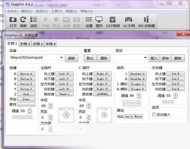Decrease the 主摇杆 死区 0 value
The height and width of the screenshot is (149, 190).
pos(50,119)
